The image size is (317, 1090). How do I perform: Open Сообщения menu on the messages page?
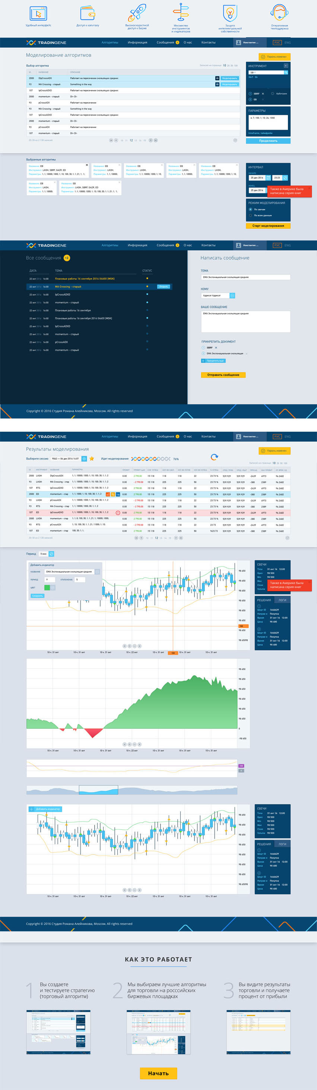pyautogui.click(x=165, y=245)
